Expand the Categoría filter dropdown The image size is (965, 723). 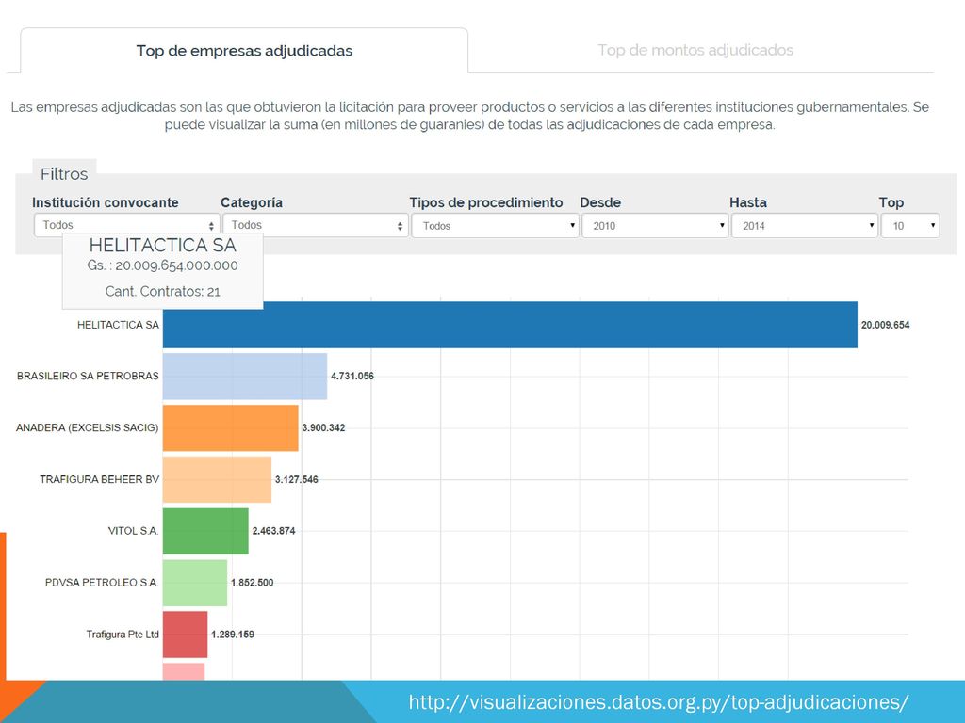click(315, 225)
